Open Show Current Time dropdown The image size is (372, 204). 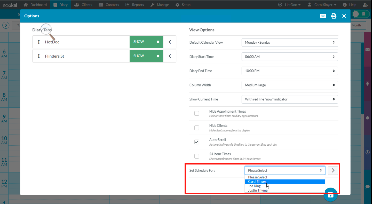pyautogui.click(x=290, y=99)
